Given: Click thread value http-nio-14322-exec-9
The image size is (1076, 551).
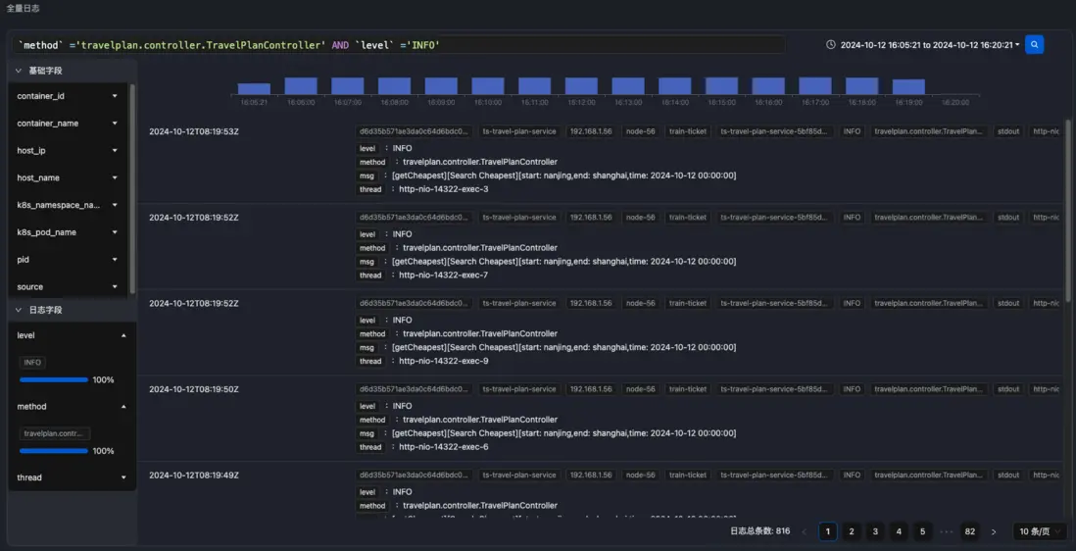Looking at the screenshot, I should coord(444,361).
